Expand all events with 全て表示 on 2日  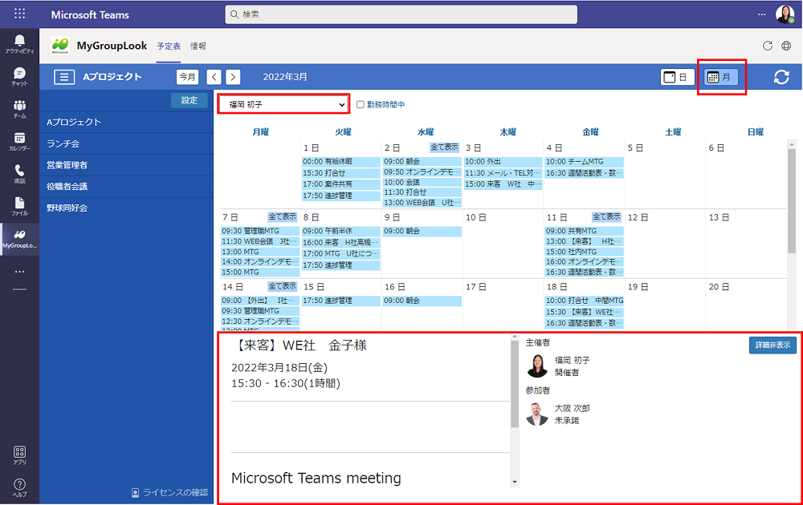tap(444, 147)
